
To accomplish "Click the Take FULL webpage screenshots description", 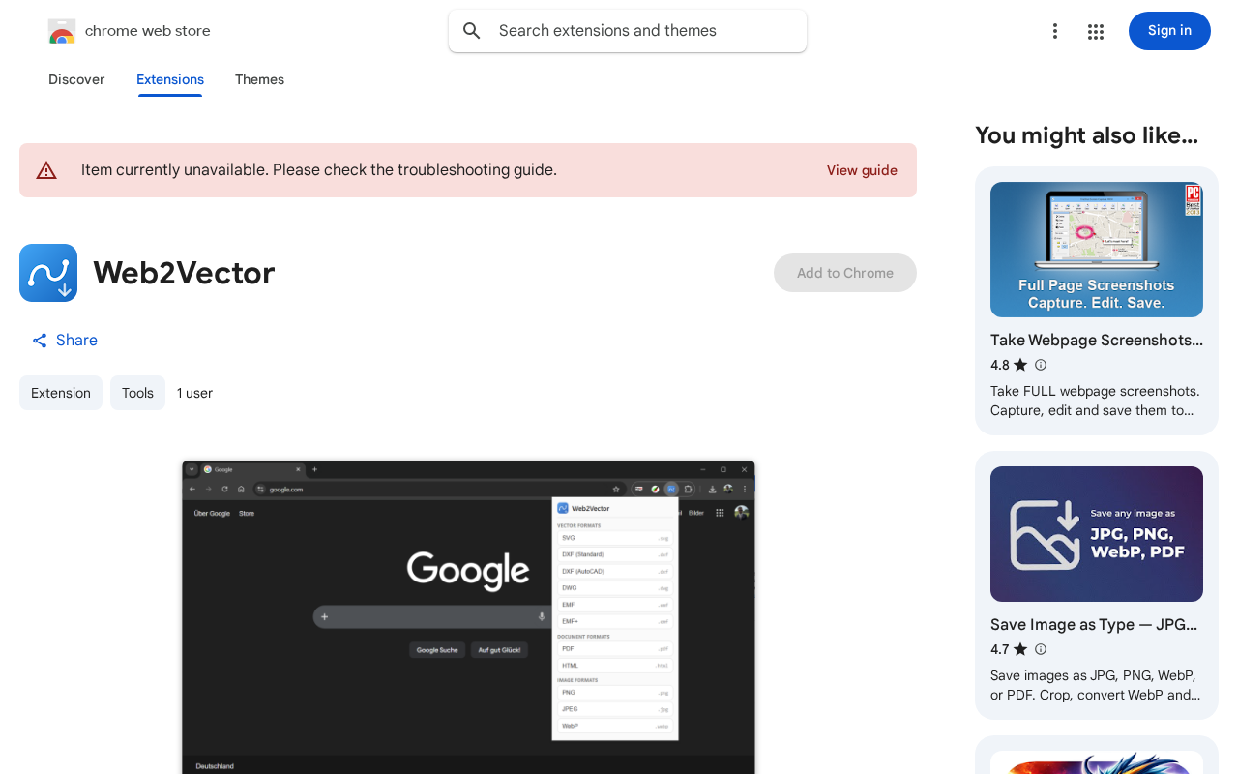I will point(1095,401).
